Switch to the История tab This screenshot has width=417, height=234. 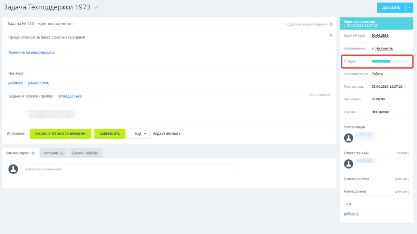pos(54,153)
